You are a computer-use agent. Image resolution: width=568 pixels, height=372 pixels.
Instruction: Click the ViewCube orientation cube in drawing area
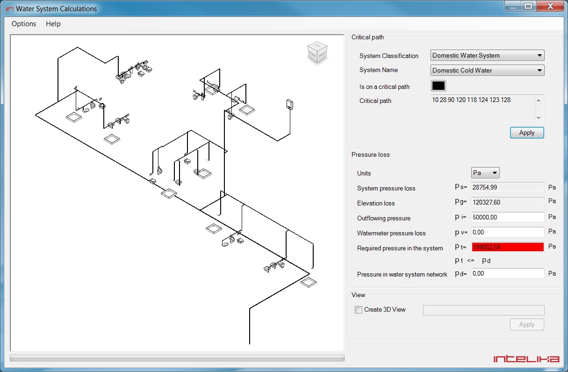[x=317, y=52]
